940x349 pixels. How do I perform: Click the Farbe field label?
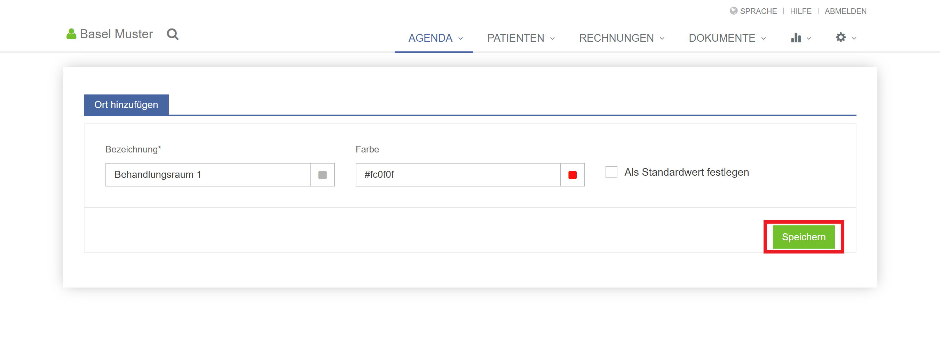(x=367, y=149)
